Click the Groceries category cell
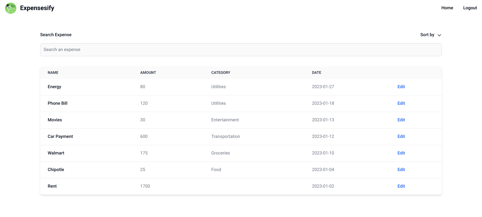The width and height of the screenshot is (482, 217). click(x=220, y=153)
